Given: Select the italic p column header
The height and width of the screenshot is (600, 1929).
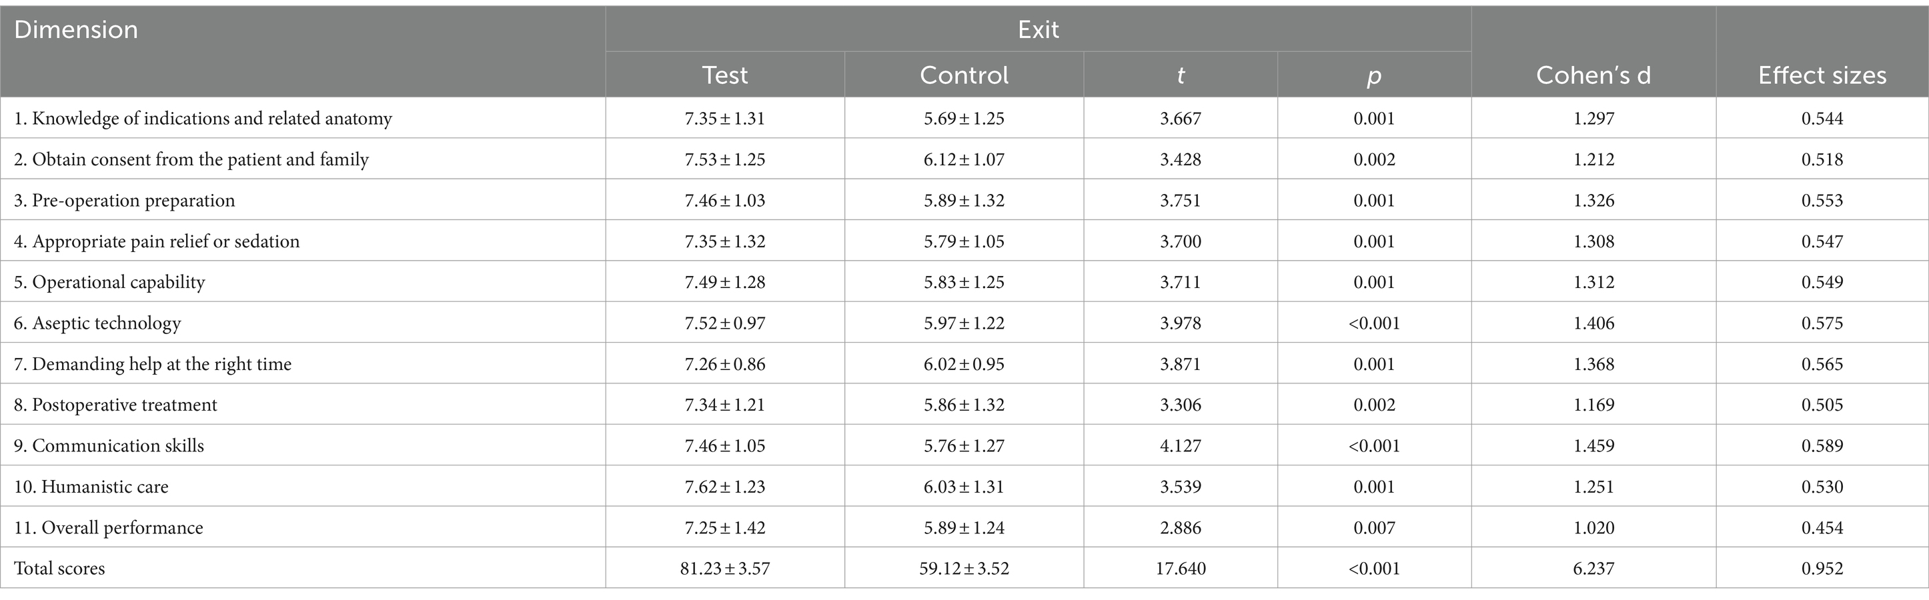Looking at the screenshot, I should tap(1373, 76).
